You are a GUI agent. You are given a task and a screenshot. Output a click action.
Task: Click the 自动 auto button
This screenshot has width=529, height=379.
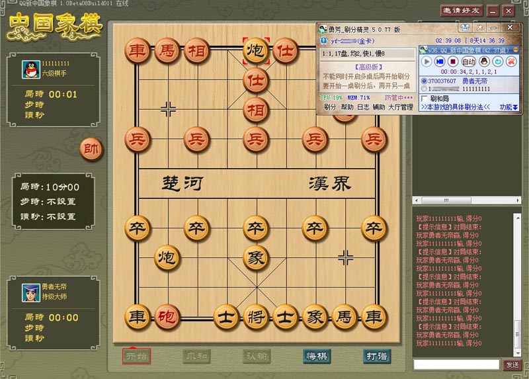pyautogui.click(x=468, y=62)
